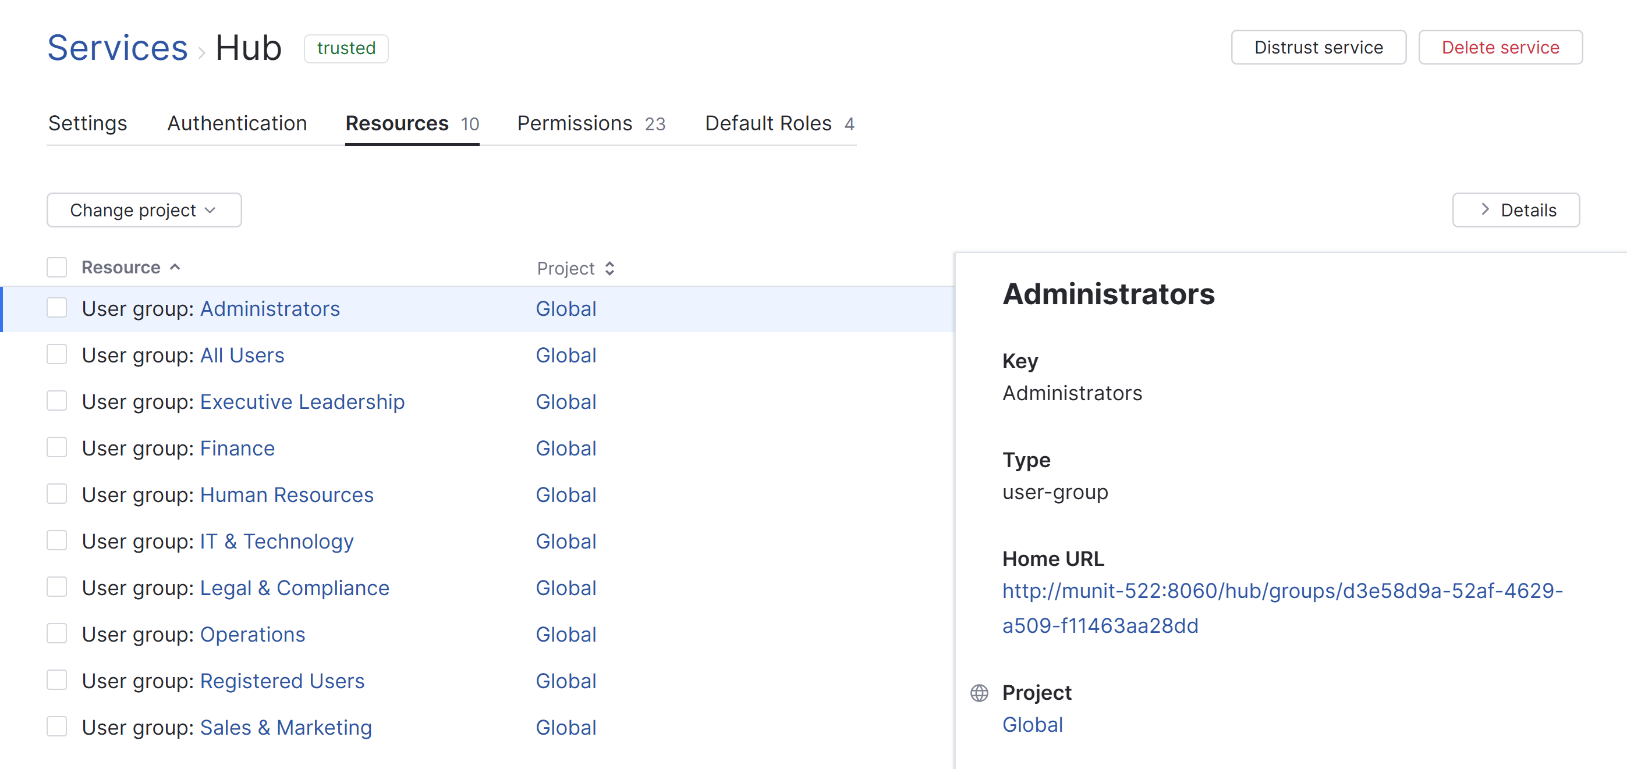
Task: Select the Finance user group checkbox
Action: (x=57, y=448)
